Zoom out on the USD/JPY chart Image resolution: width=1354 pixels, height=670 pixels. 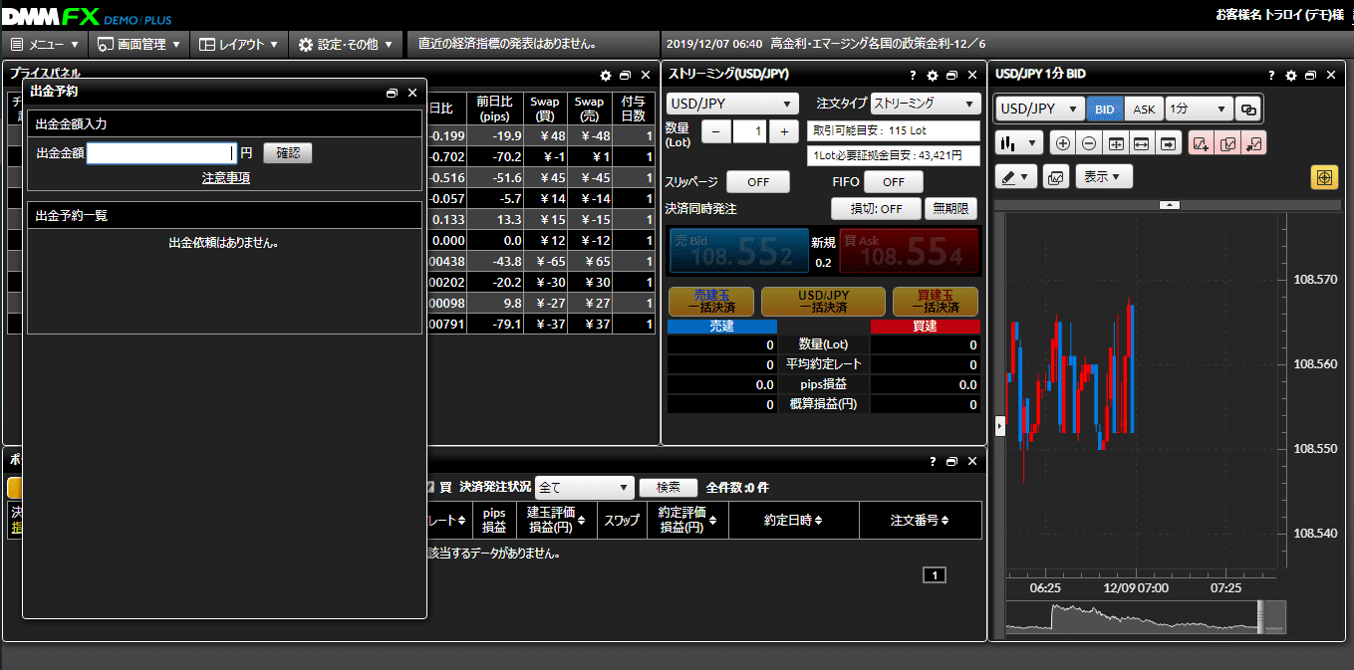pyautogui.click(x=1089, y=143)
